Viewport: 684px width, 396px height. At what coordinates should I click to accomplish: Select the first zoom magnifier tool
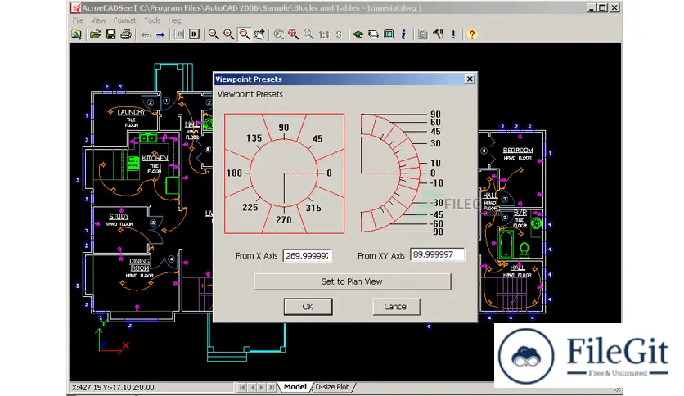(x=214, y=34)
